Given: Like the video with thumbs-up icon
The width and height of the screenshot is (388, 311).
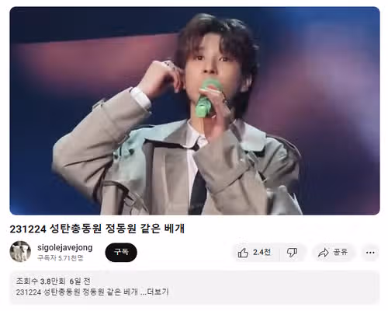Looking at the screenshot, I should click(x=243, y=253).
